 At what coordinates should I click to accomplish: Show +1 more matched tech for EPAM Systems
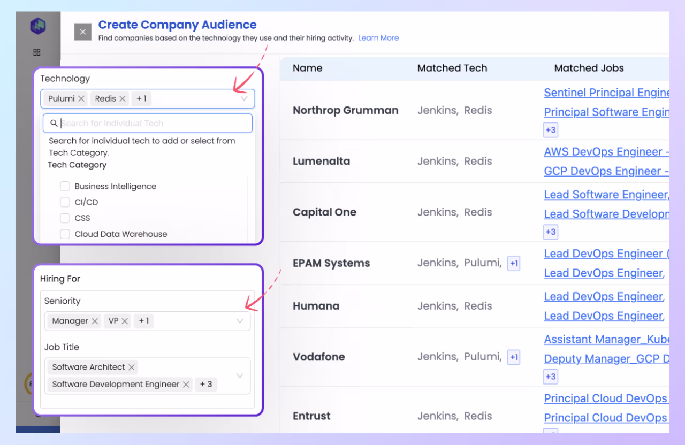pos(514,264)
